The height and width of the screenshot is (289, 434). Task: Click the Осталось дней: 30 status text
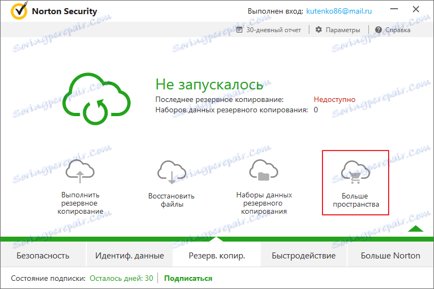pos(121,278)
